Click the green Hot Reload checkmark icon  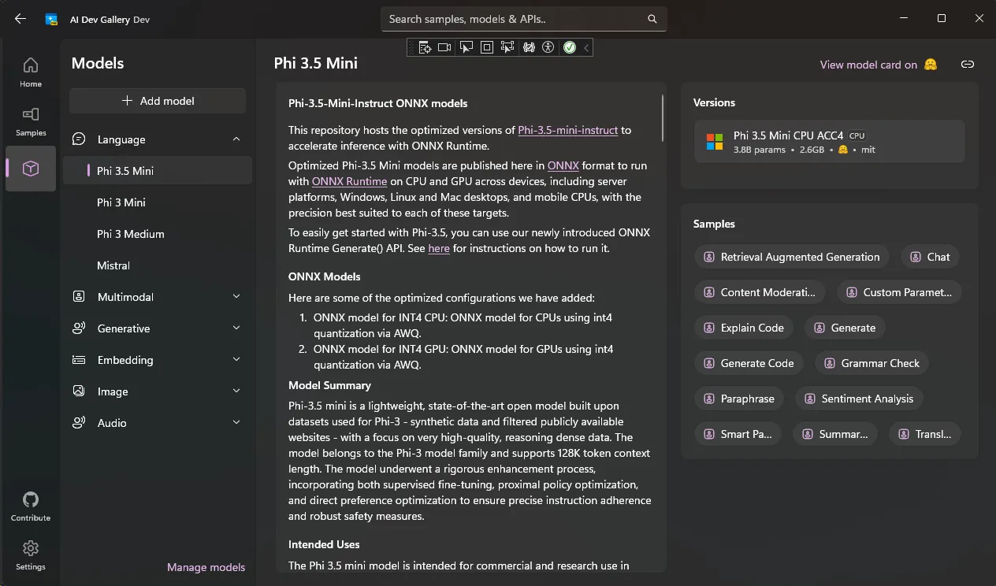point(570,47)
